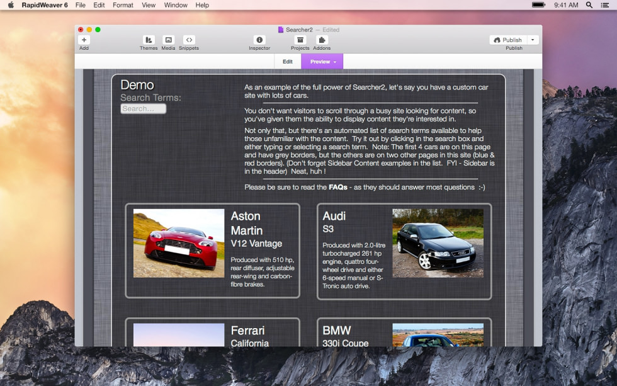Image resolution: width=617 pixels, height=386 pixels.
Task: Click the battery status icon
Action: pyautogui.click(x=538, y=5)
